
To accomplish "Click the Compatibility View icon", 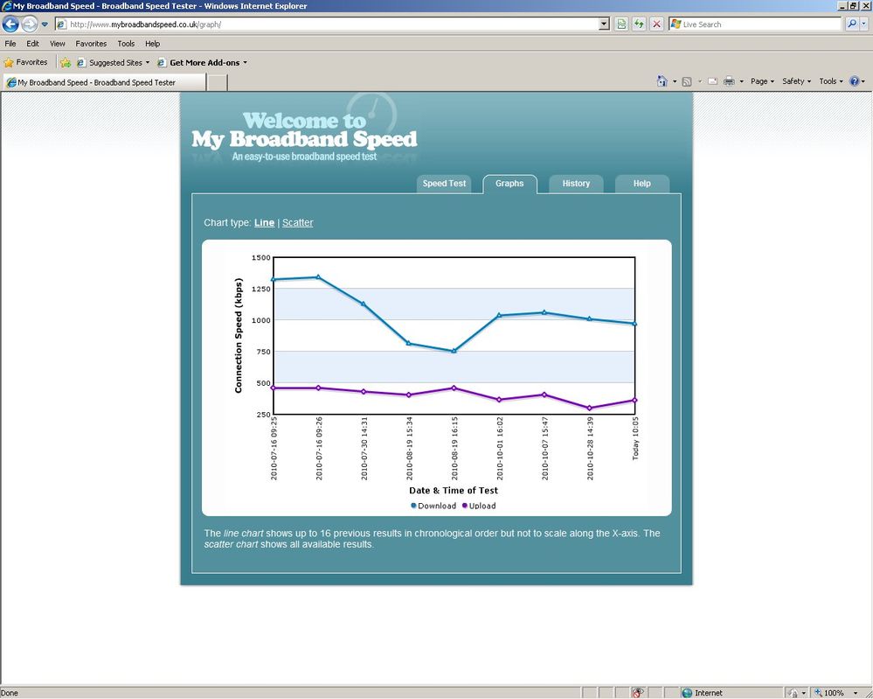I will click(621, 24).
